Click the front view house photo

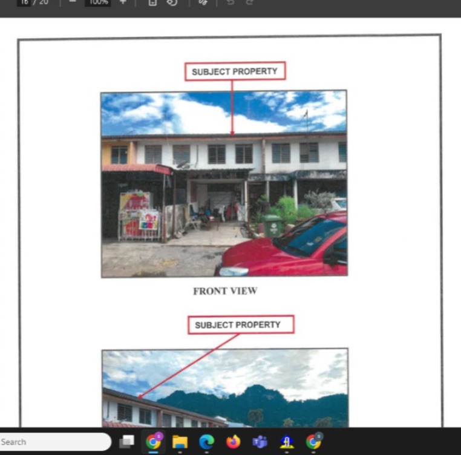224,183
